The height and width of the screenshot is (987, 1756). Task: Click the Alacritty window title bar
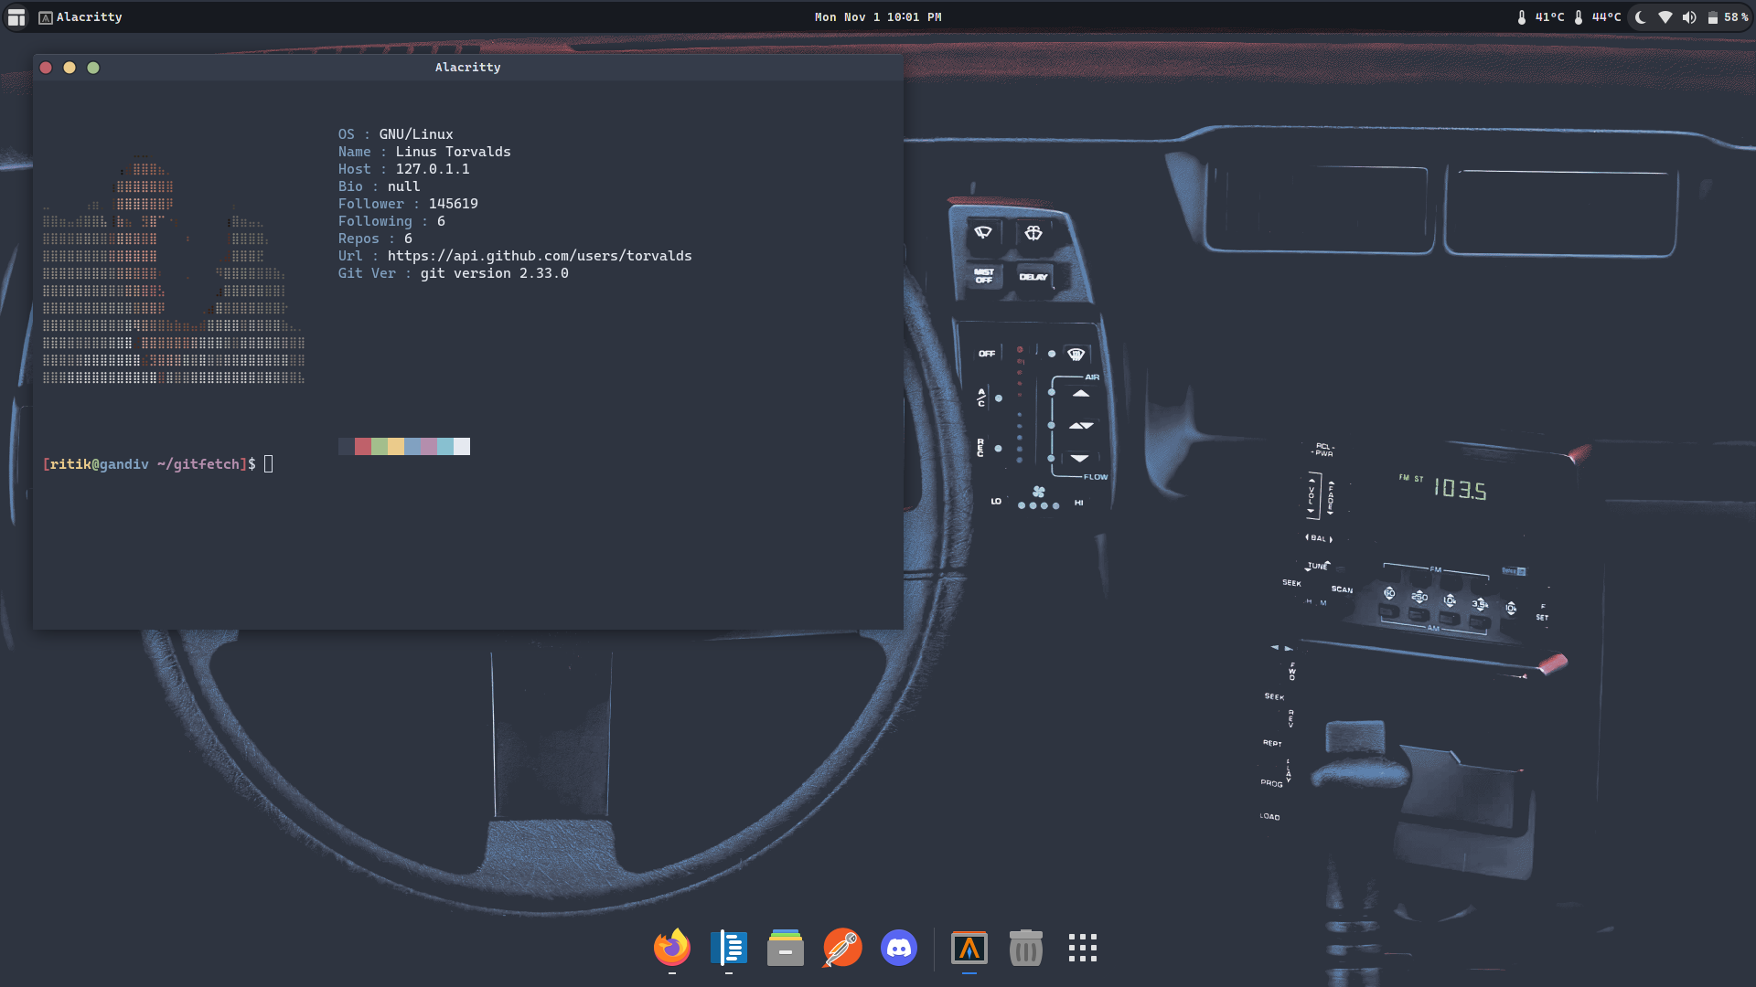(467, 68)
